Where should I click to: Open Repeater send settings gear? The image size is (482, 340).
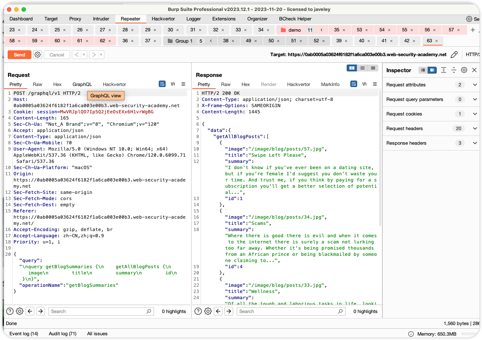tap(38, 55)
